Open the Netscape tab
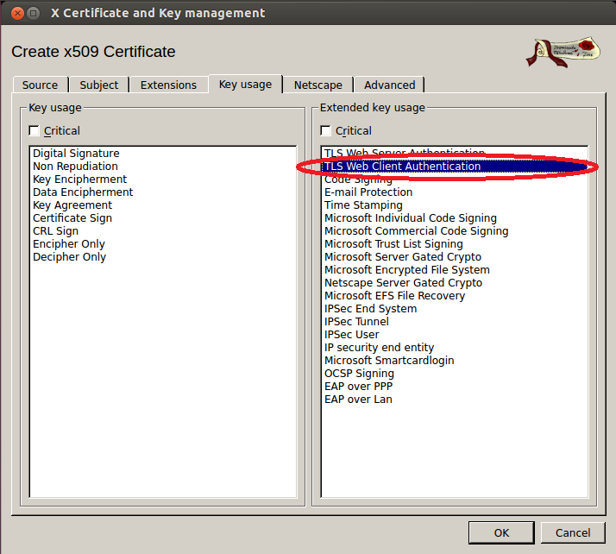 [318, 85]
